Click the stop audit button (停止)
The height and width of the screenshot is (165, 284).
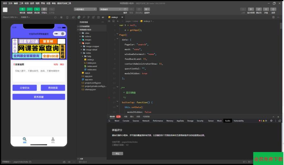point(118,154)
